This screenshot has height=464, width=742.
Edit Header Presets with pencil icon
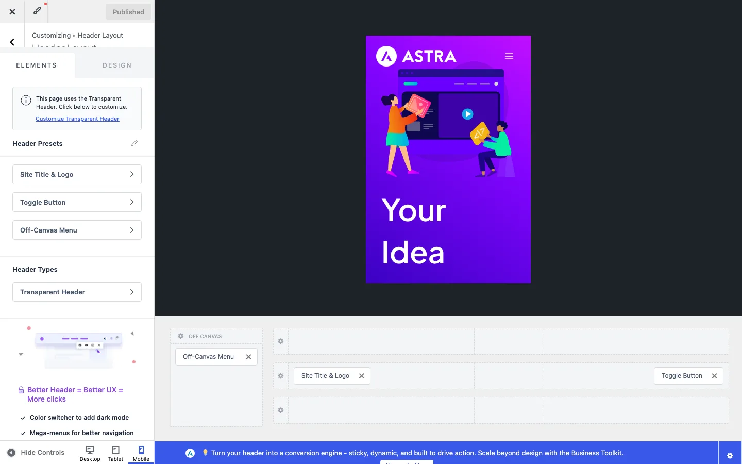click(x=134, y=143)
